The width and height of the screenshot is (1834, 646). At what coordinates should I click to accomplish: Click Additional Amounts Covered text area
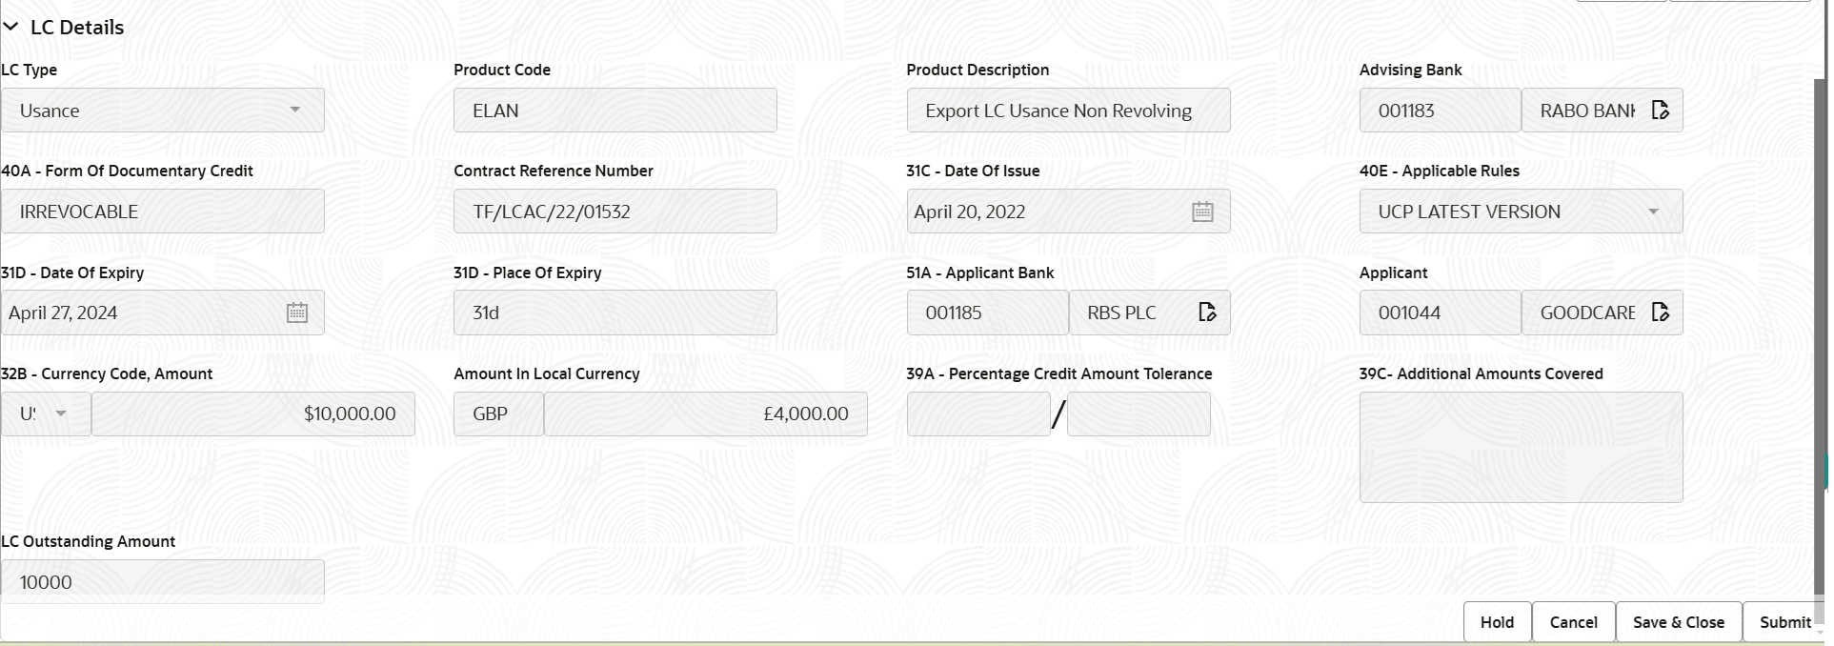(1522, 447)
